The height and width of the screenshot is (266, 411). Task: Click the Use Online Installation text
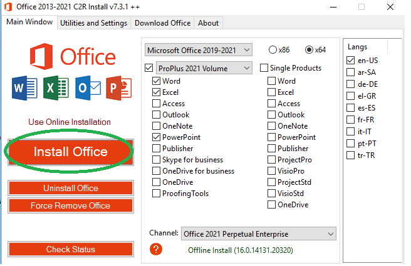70,122
